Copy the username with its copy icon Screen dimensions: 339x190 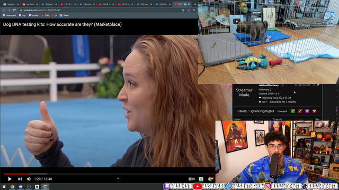coord(282,85)
